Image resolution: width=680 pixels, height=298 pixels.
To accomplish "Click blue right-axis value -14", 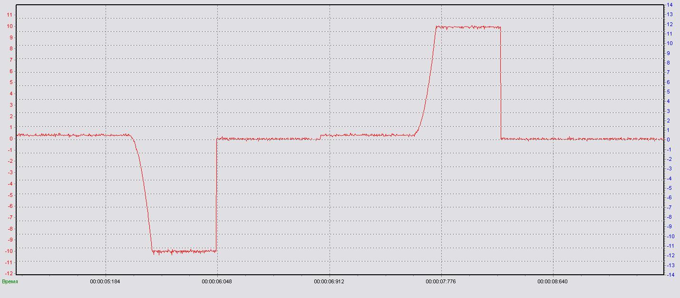I will point(670,275).
